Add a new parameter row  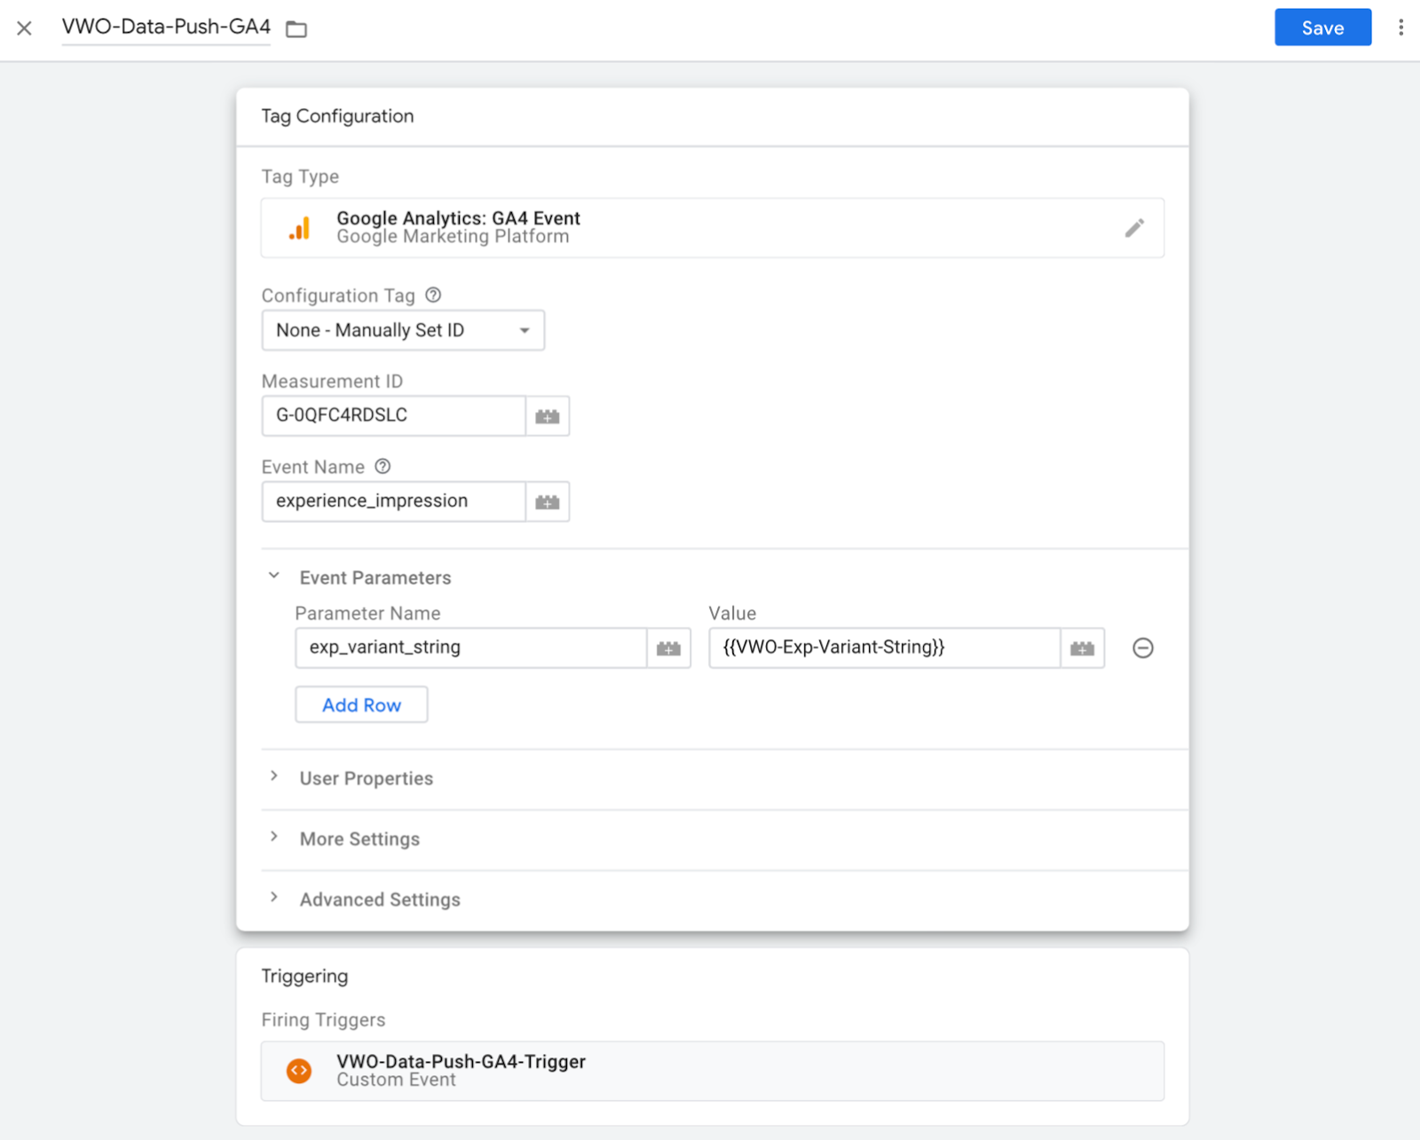pyautogui.click(x=361, y=704)
